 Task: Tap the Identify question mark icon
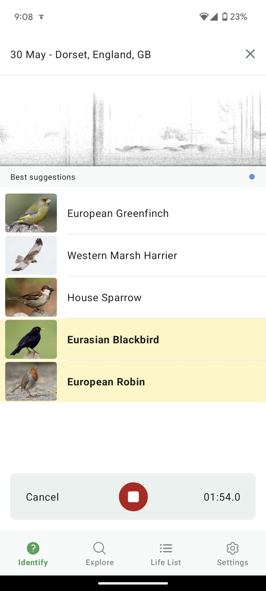pyautogui.click(x=33, y=548)
